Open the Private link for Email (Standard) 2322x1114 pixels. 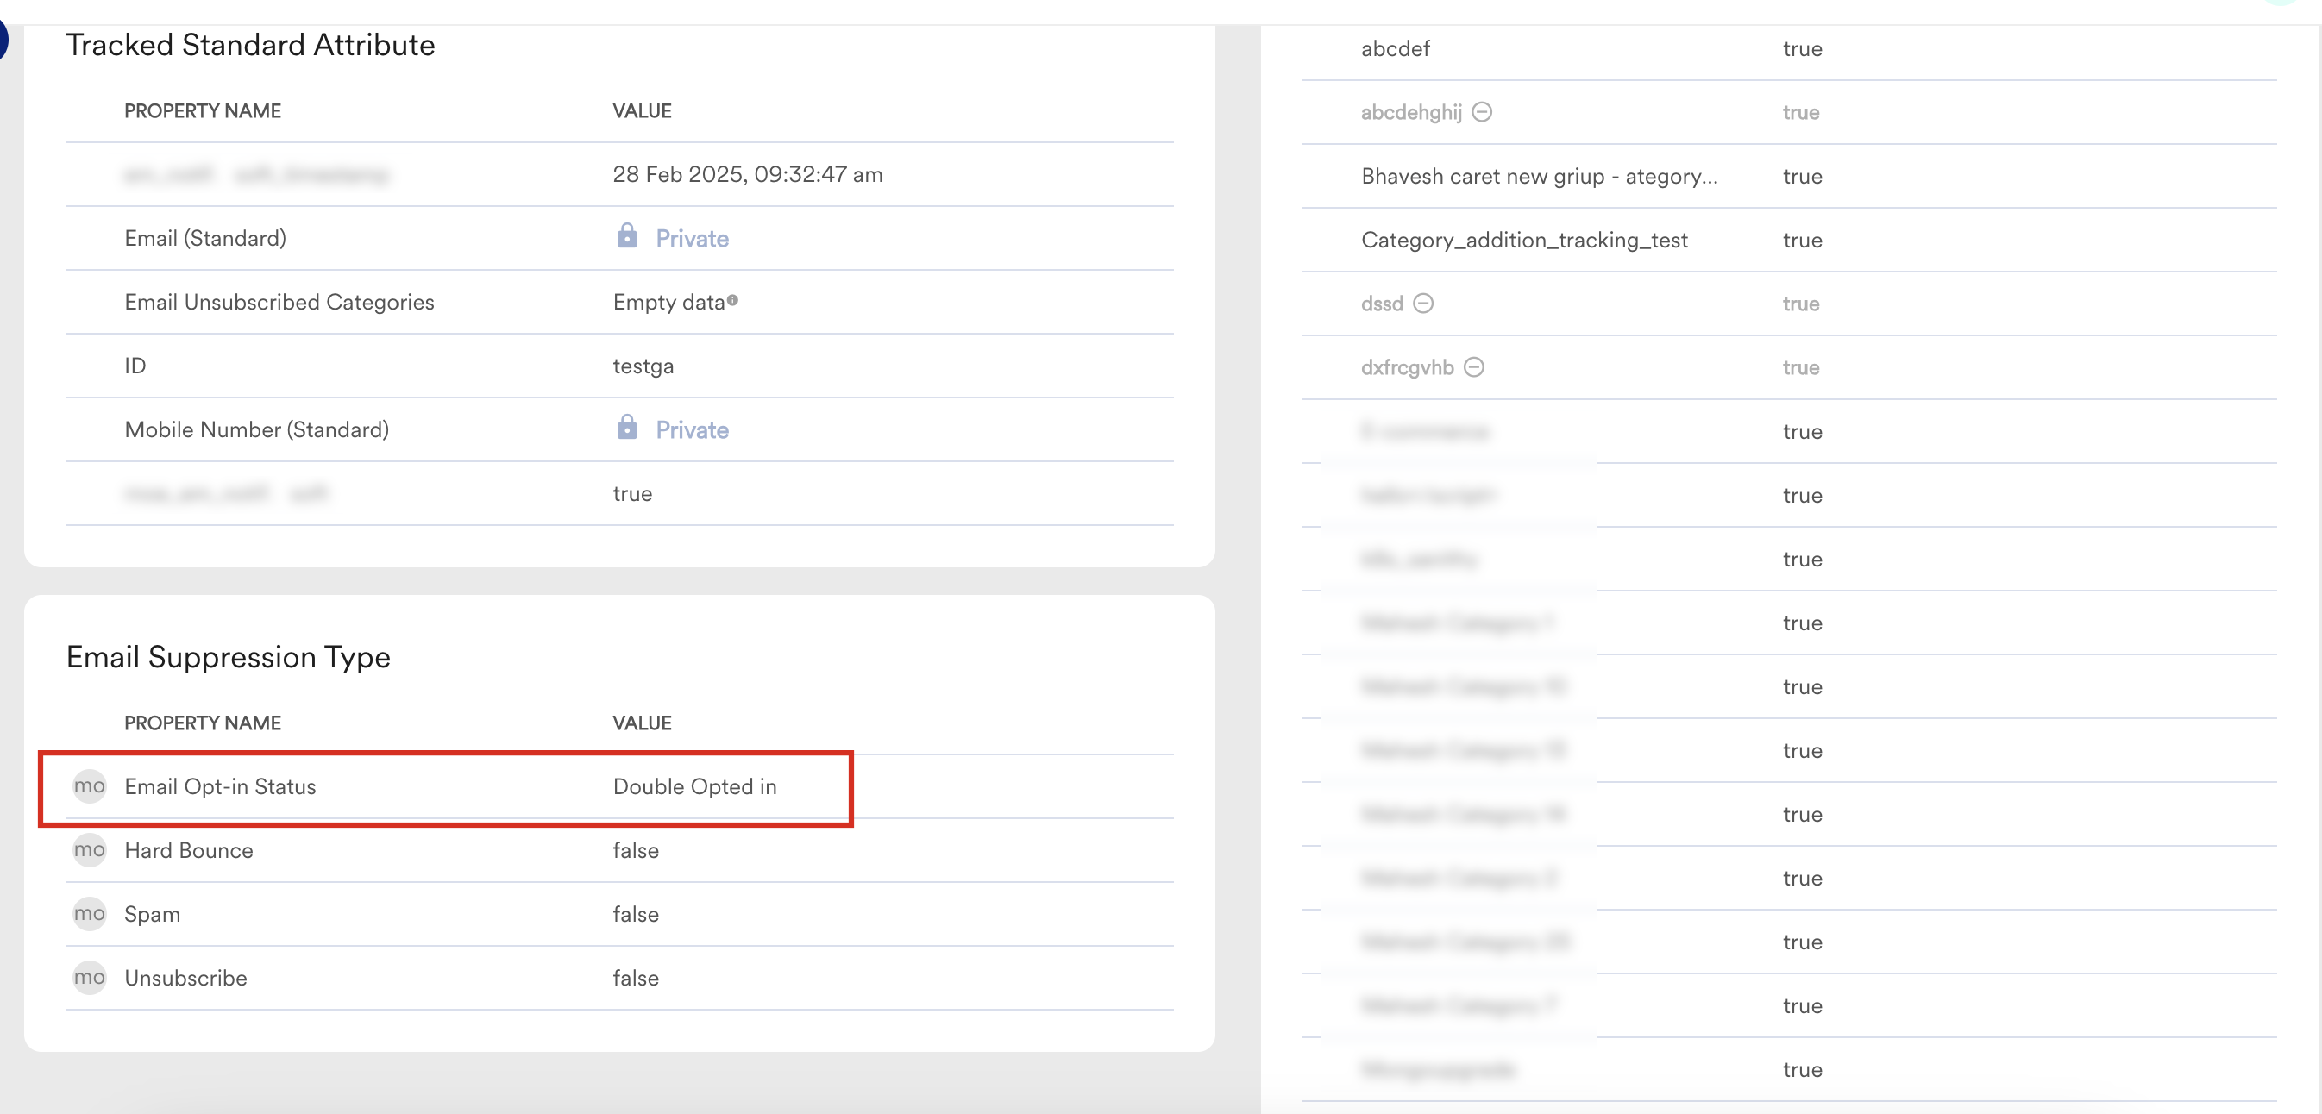692,238
